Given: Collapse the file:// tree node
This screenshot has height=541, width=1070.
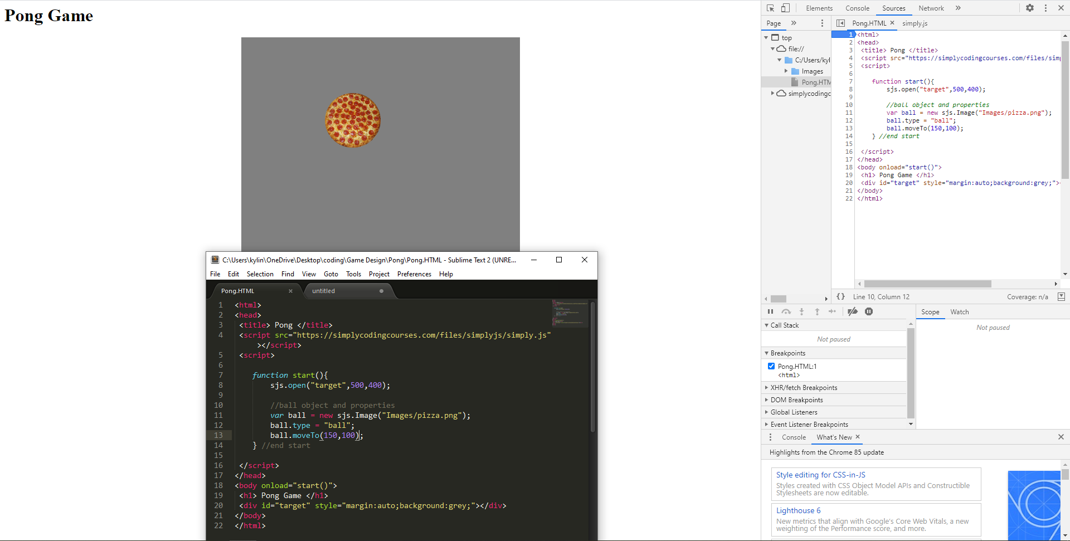Looking at the screenshot, I should [772, 49].
